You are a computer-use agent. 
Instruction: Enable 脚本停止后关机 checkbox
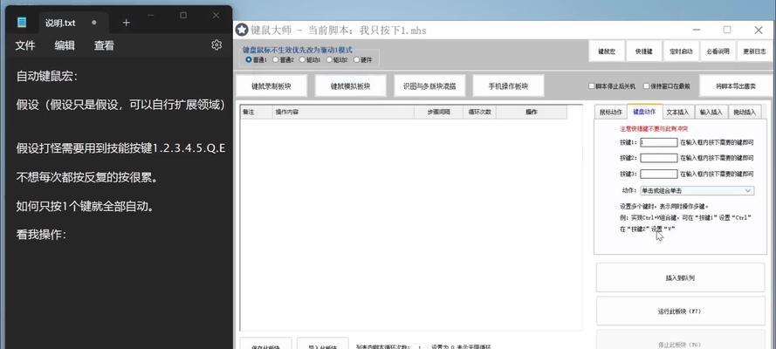(592, 86)
